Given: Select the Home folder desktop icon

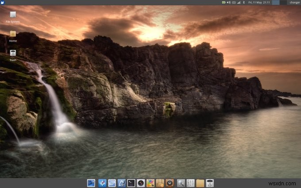Looking at the screenshot, I should pos(13,34).
